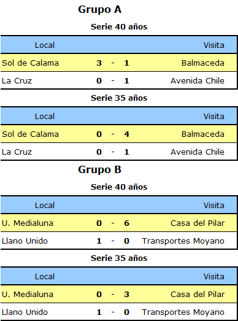Click score 6 for Casa del Pilar
The image size is (238, 321).
pyautogui.click(x=127, y=223)
